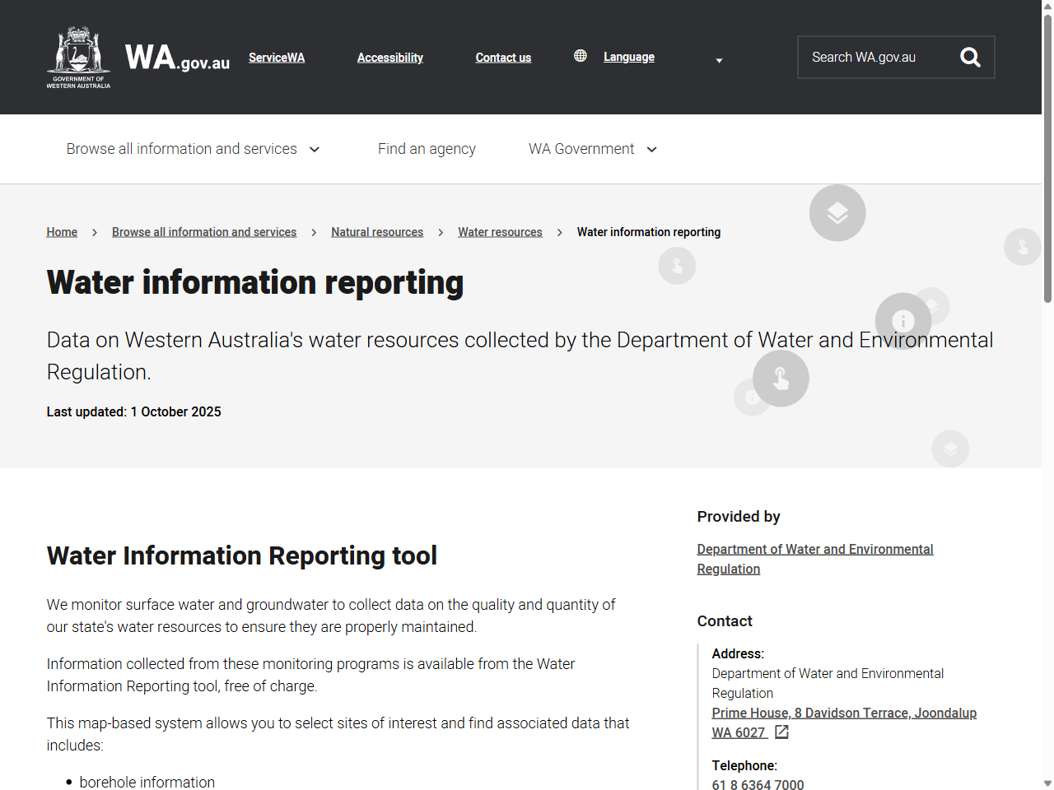Click the Government of Western Australia crest
Image resolution: width=1054 pixels, height=790 pixels.
pos(78,55)
